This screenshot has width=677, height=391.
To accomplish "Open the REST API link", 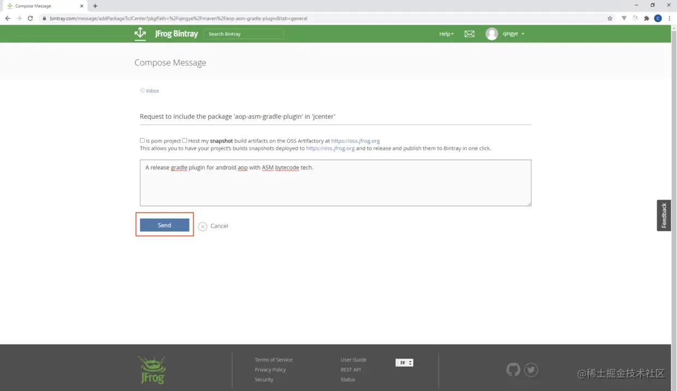I will (x=351, y=370).
